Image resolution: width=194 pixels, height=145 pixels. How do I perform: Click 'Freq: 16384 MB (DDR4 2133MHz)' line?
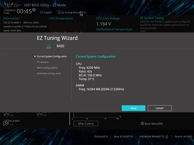tap(102, 89)
